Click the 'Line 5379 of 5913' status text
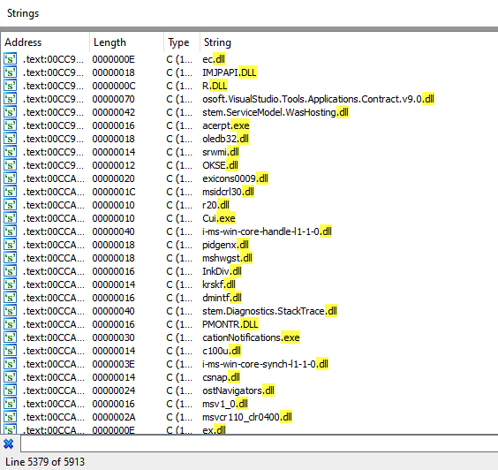Image resolution: width=498 pixels, height=470 pixels. click(45, 462)
